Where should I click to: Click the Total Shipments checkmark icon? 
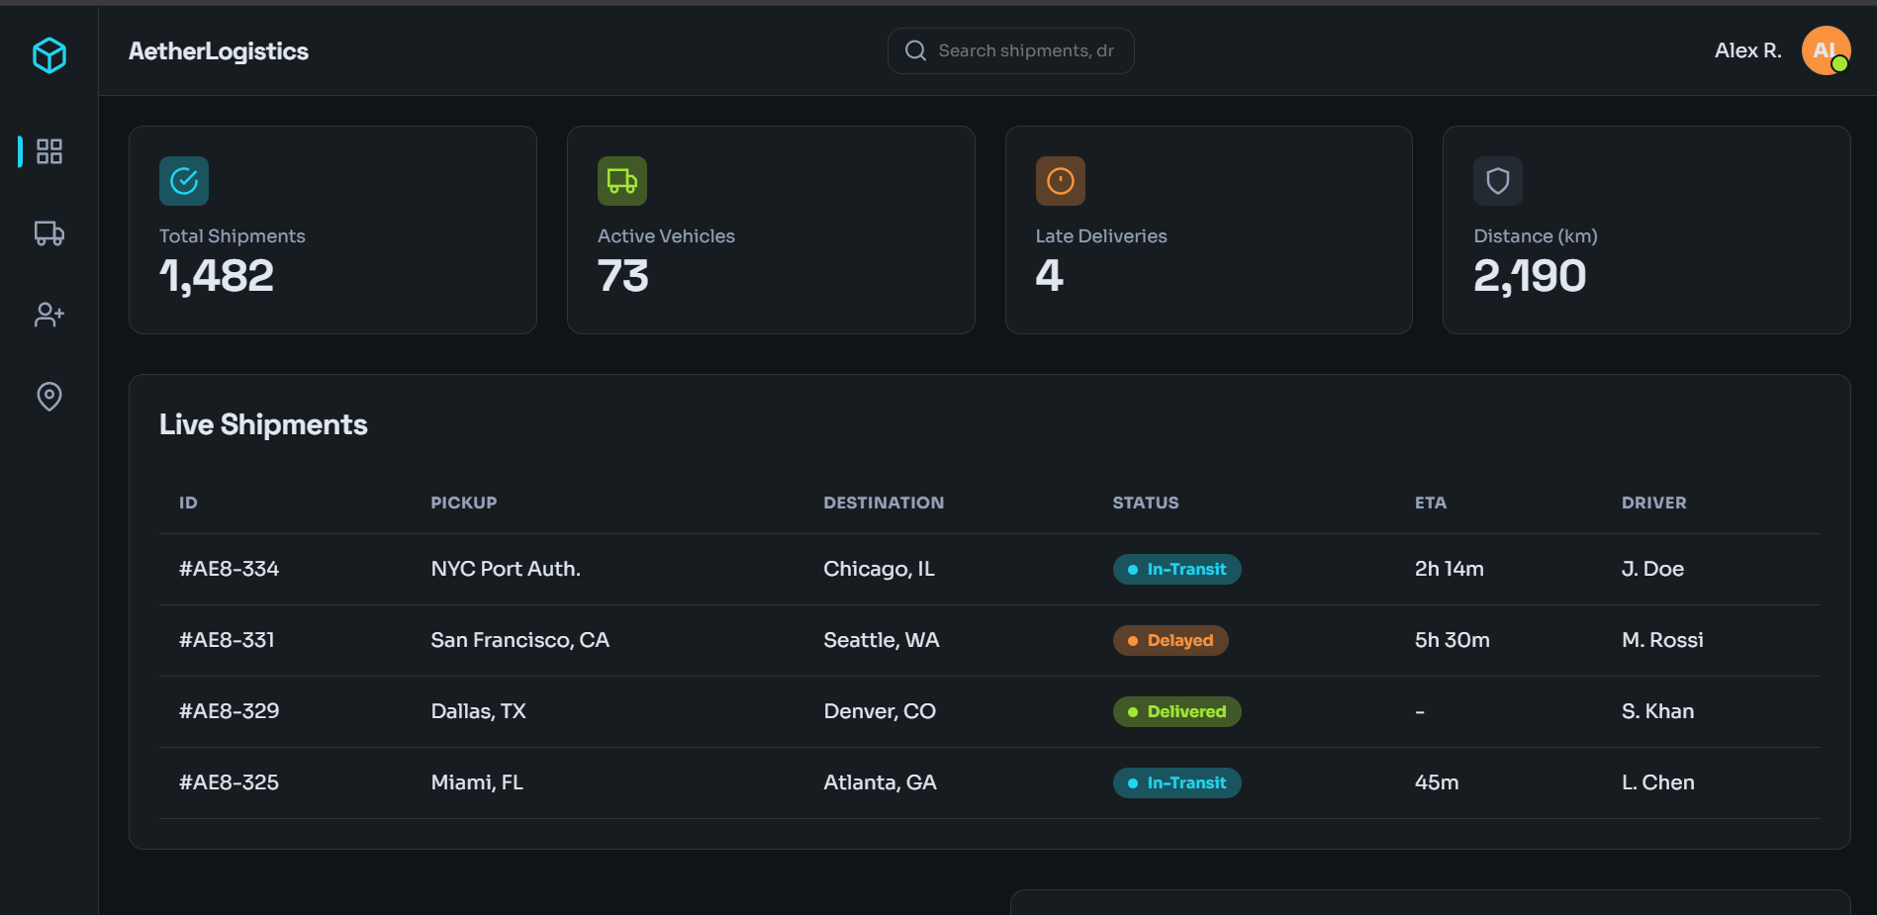click(184, 181)
